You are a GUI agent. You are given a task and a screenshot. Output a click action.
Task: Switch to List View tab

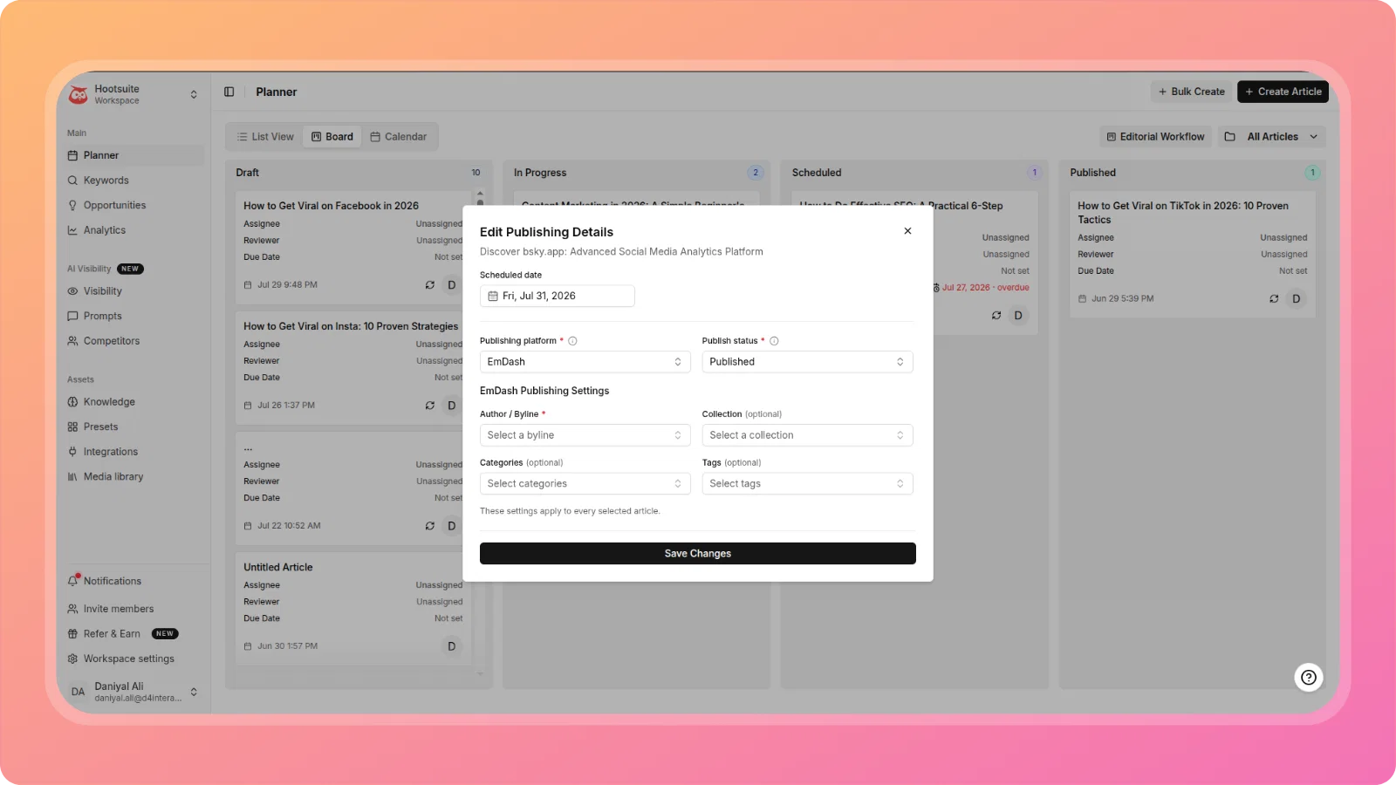click(265, 137)
